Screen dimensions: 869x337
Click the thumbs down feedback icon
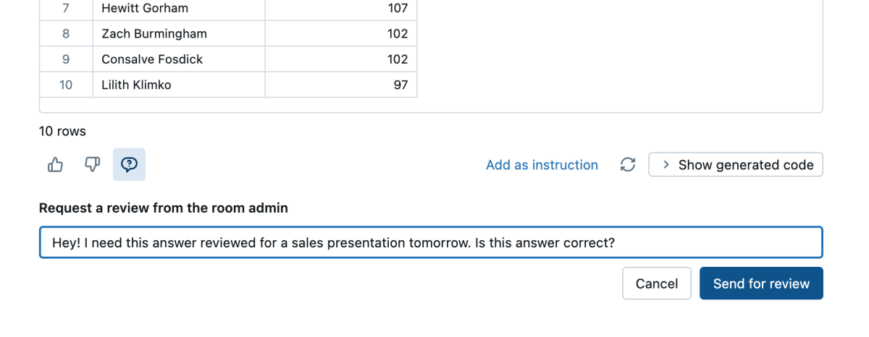click(x=92, y=165)
